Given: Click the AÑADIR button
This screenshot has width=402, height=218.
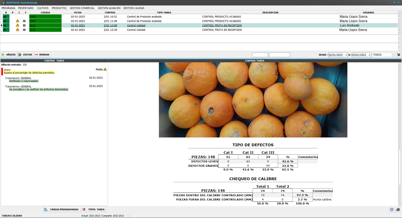Looking at the screenshot, I should [x=8, y=55].
